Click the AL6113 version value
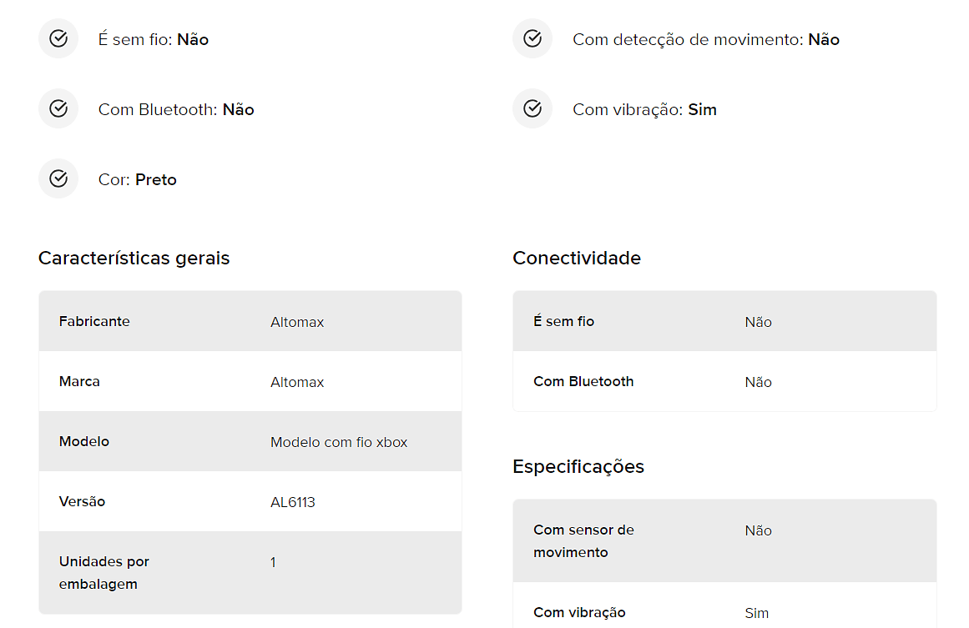The image size is (969, 628). (293, 502)
